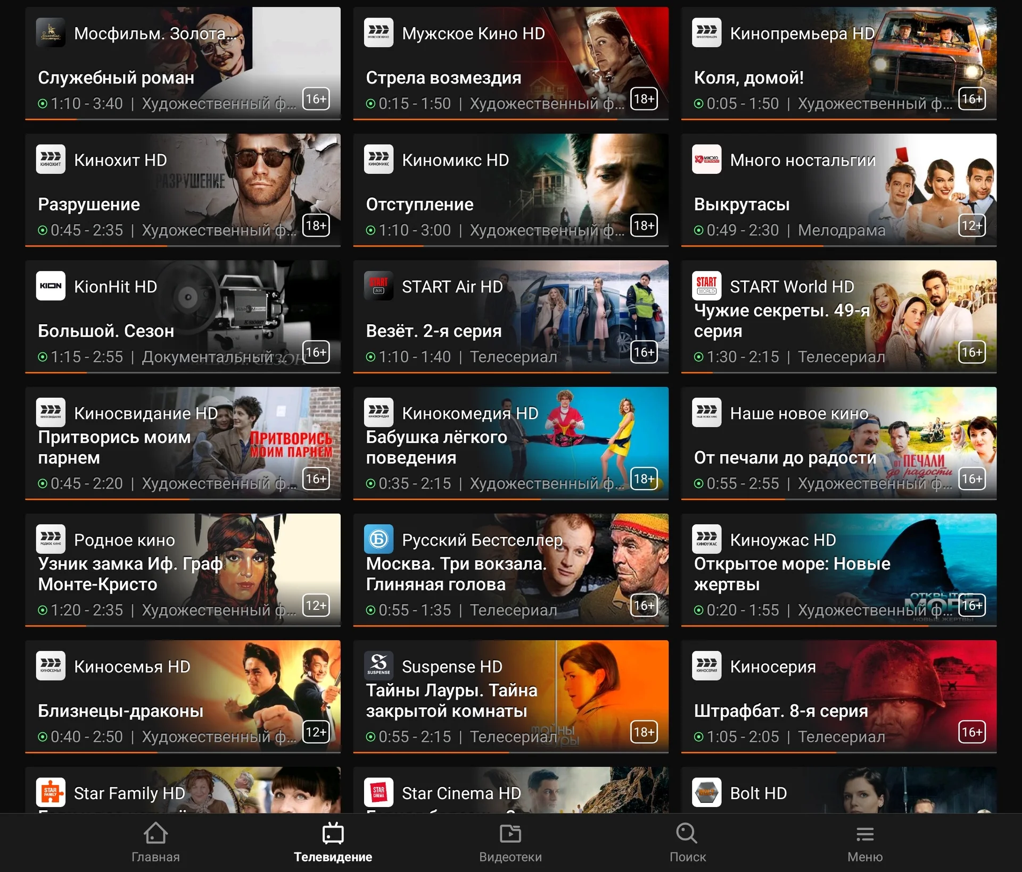Click the Русский Бестселлер channel logo
Screen dimensions: 1022x872
coord(378,539)
